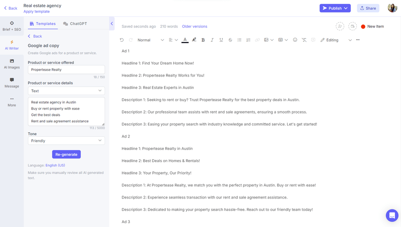Click the insert link icon
Screen dimensions: 401x227
coord(257,40)
